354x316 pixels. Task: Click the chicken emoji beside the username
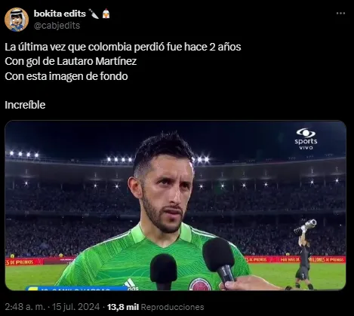(106, 14)
